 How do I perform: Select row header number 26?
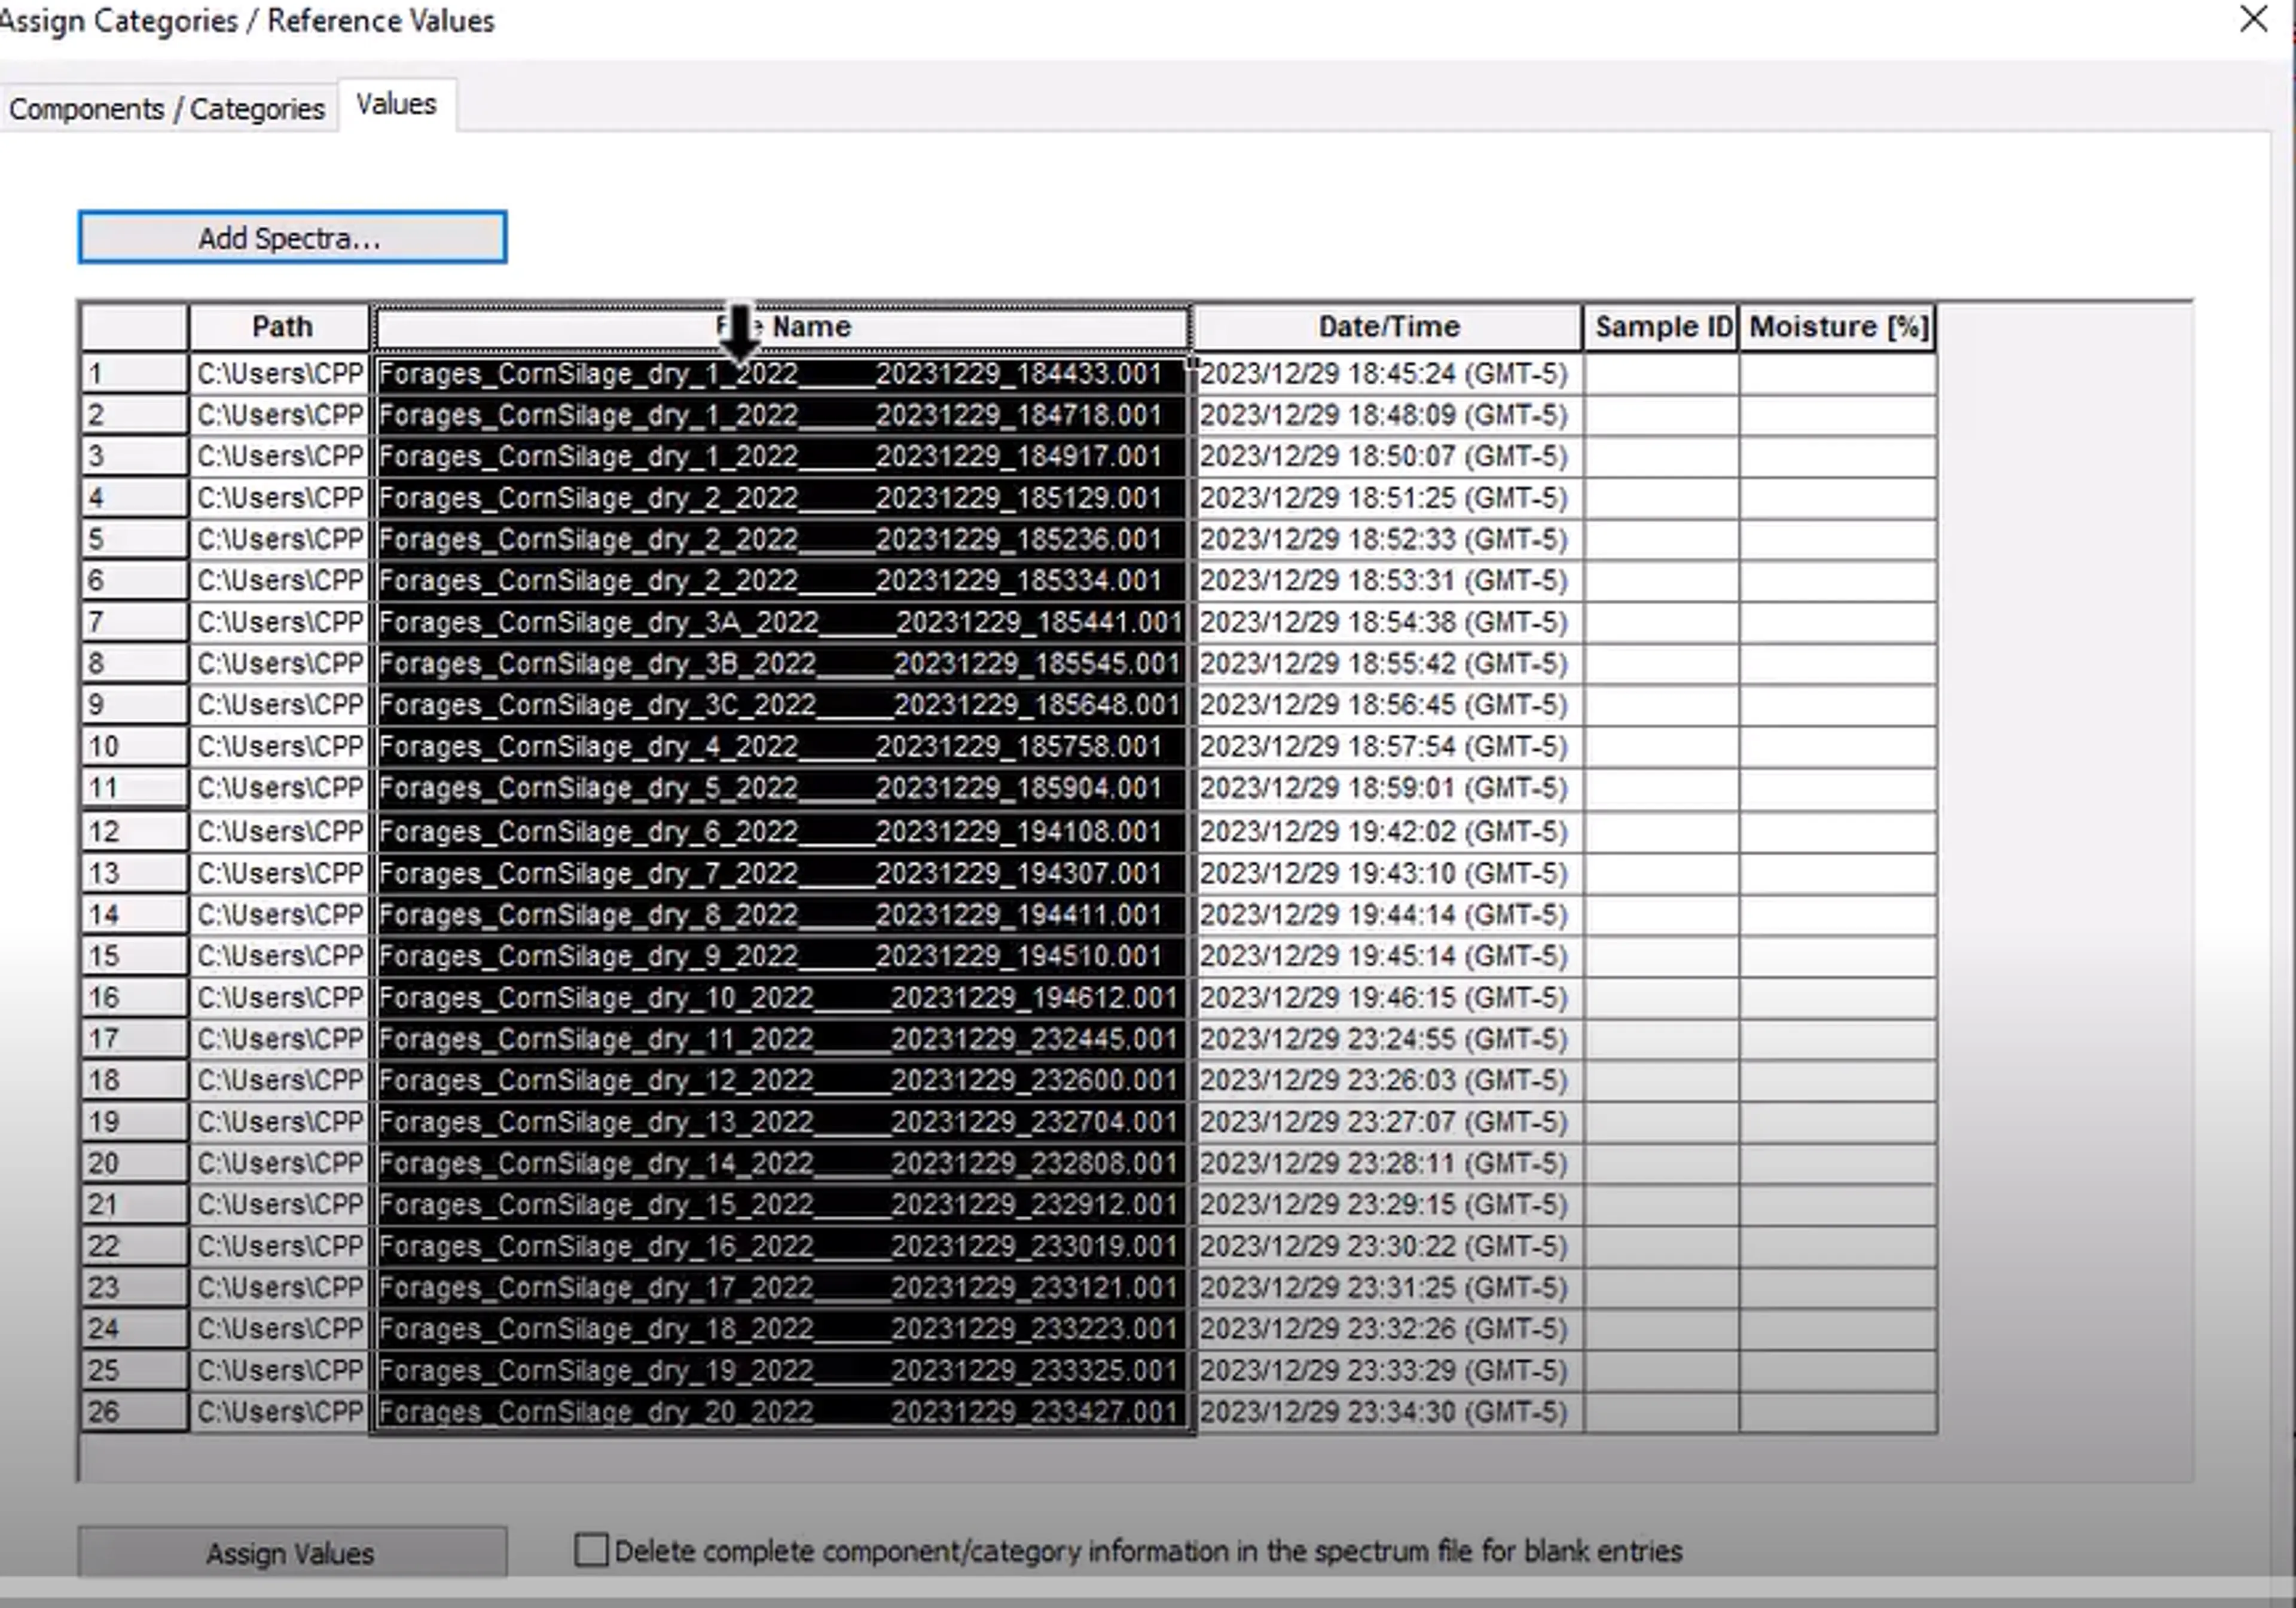[134, 1412]
